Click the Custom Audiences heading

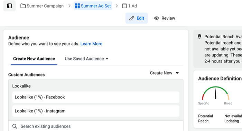[x=26, y=75]
